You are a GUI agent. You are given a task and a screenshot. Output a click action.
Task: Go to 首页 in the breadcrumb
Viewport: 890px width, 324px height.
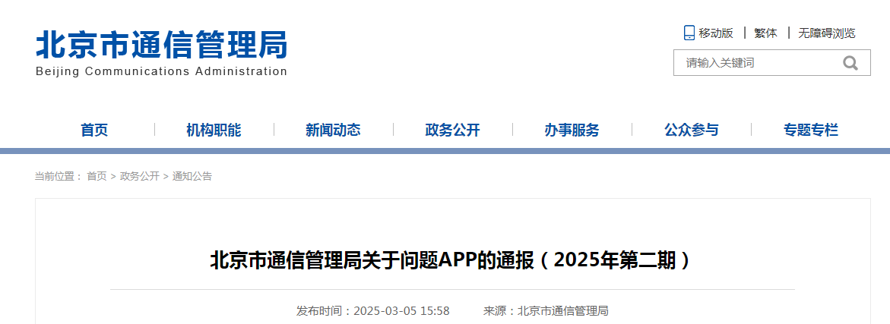point(97,176)
